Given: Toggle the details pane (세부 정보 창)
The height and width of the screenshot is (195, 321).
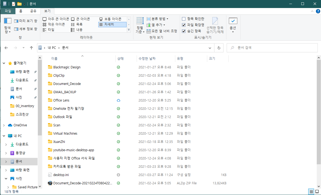Looking at the screenshot, I should (x=26, y=29).
